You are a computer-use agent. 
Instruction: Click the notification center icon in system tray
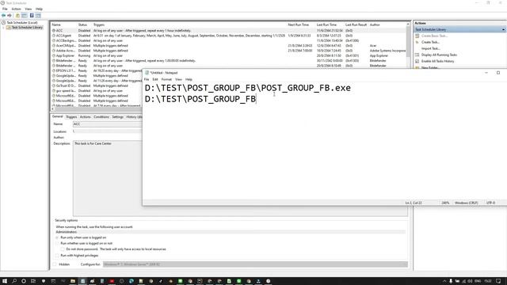[498, 281]
